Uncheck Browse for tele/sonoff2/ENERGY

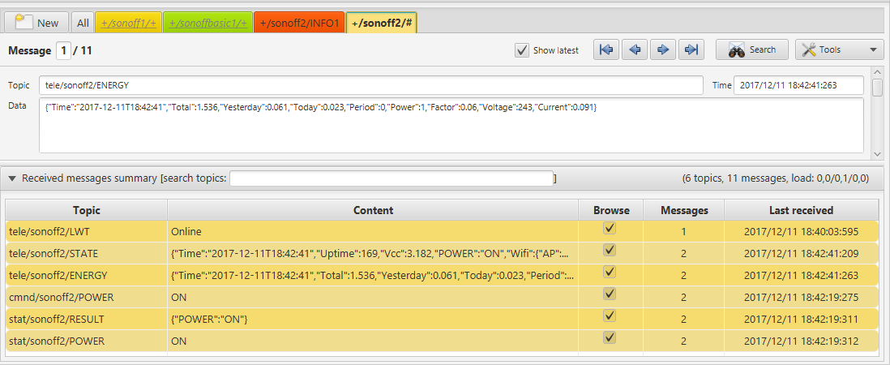pyautogui.click(x=610, y=272)
